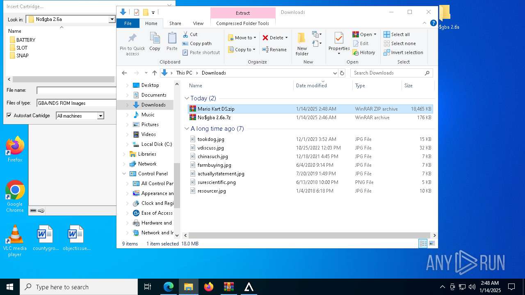
Task: Click the taskbar search box
Action: point(79,287)
